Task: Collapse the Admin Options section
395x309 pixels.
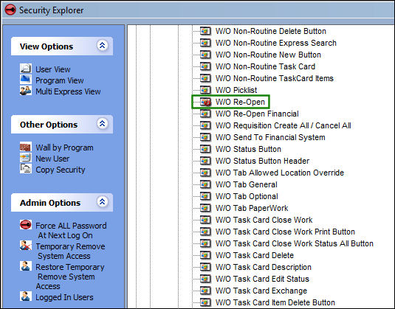Action: [x=103, y=201]
